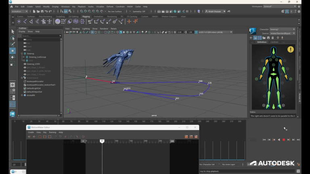The height and width of the screenshot is (174, 310).
Task: Toggle Snap to Points magnet icon
Action: pos(90,11)
